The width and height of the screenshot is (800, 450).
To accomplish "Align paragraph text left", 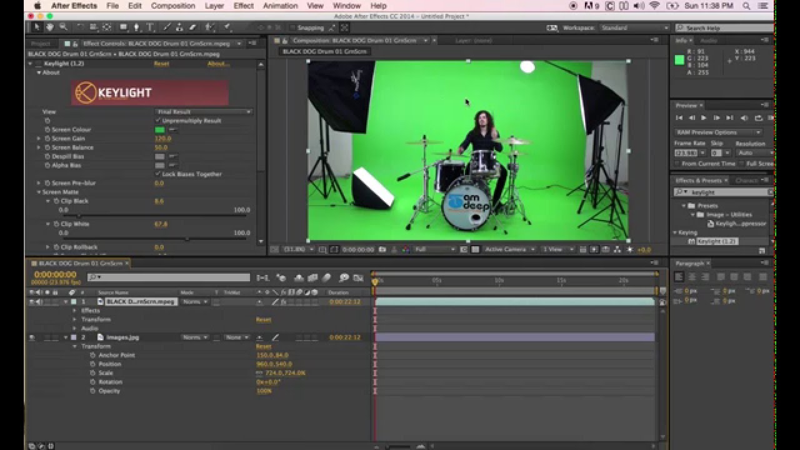I will point(679,277).
